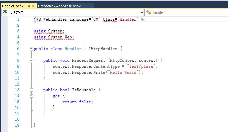The image size is (228, 132).
Task: Click the HttpContext parameter type
Action: point(123,60)
